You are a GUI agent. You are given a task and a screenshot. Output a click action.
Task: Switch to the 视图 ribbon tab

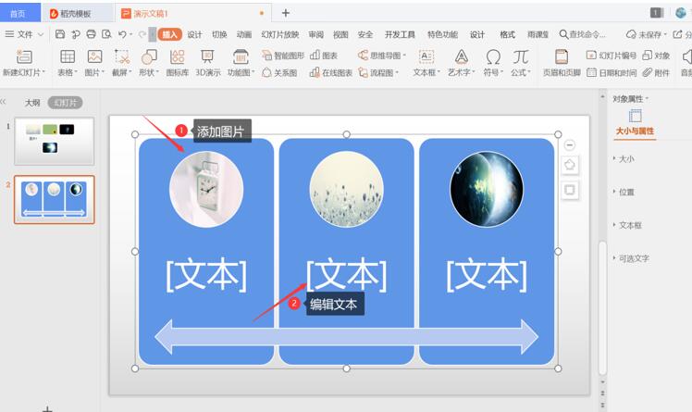340,34
